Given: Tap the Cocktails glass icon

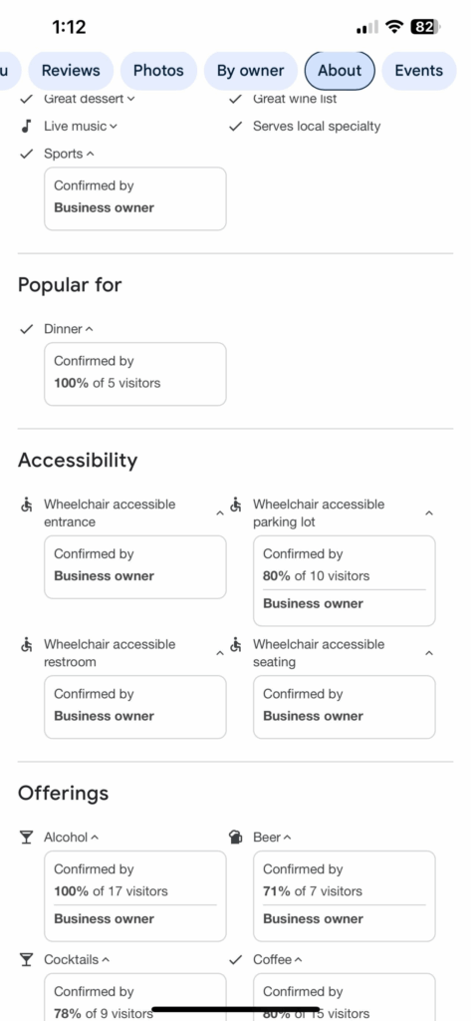Looking at the screenshot, I should (26, 960).
